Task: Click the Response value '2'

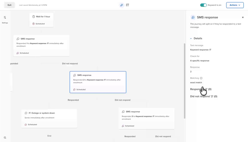Action: tap(191, 72)
